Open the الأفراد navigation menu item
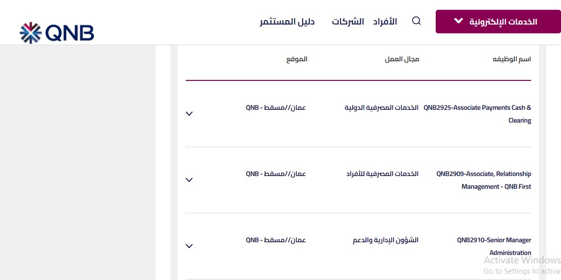The width and height of the screenshot is (561, 280). [385, 22]
